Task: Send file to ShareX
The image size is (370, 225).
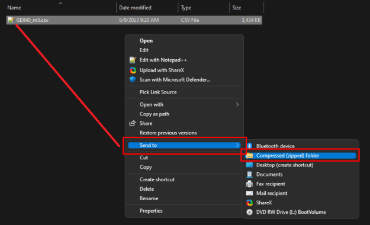Action: pyautogui.click(x=264, y=202)
